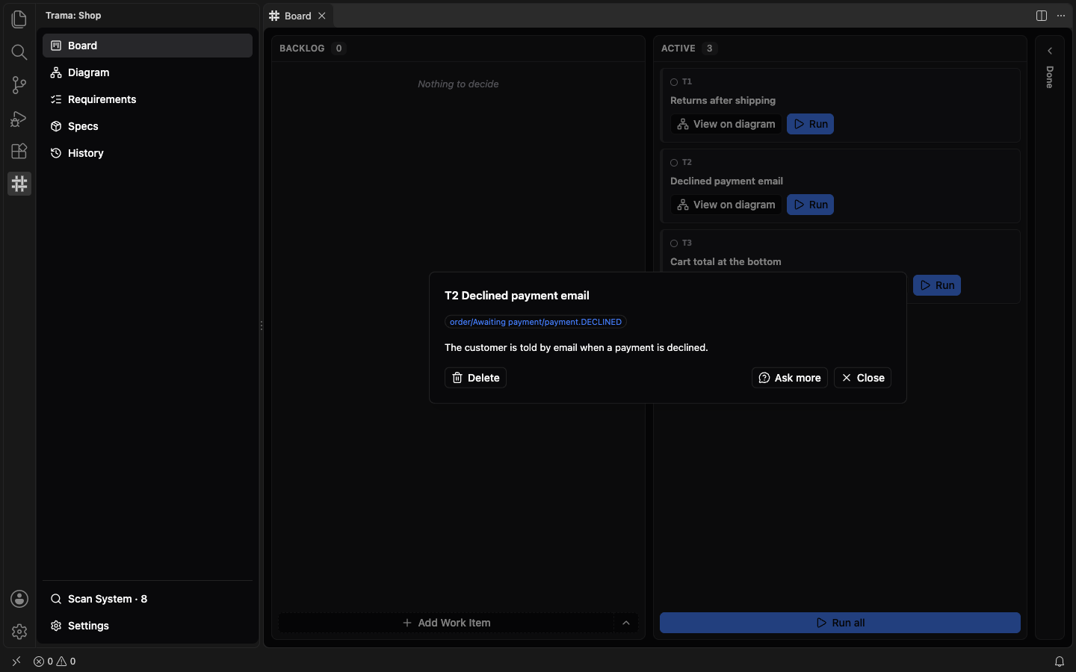Run the Declined payment email card
Viewport: 1076px width, 672px height.
pyautogui.click(x=810, y=205)
